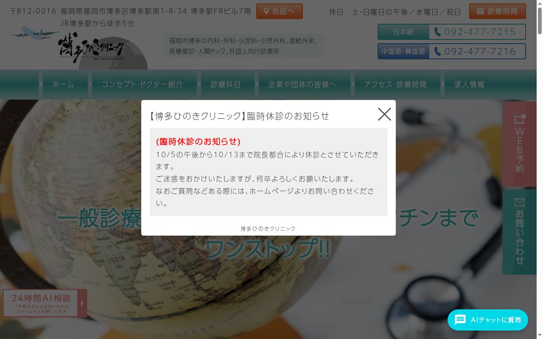Click the phone icon next to 092-477-7216
Image resolution: width=543 pixels, height=339 pixels.
(x=437, y=51)
